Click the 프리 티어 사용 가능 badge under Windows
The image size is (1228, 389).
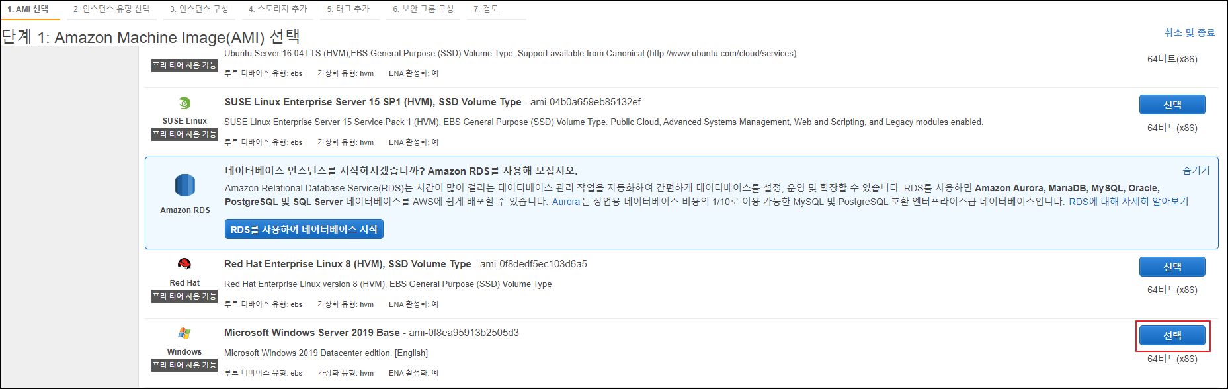(x=184, y=365)
